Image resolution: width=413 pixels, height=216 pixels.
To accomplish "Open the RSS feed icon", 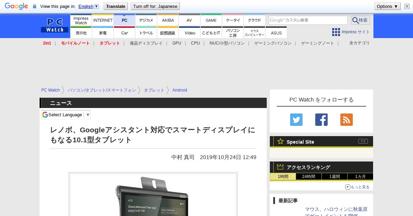I will point(347,120).
